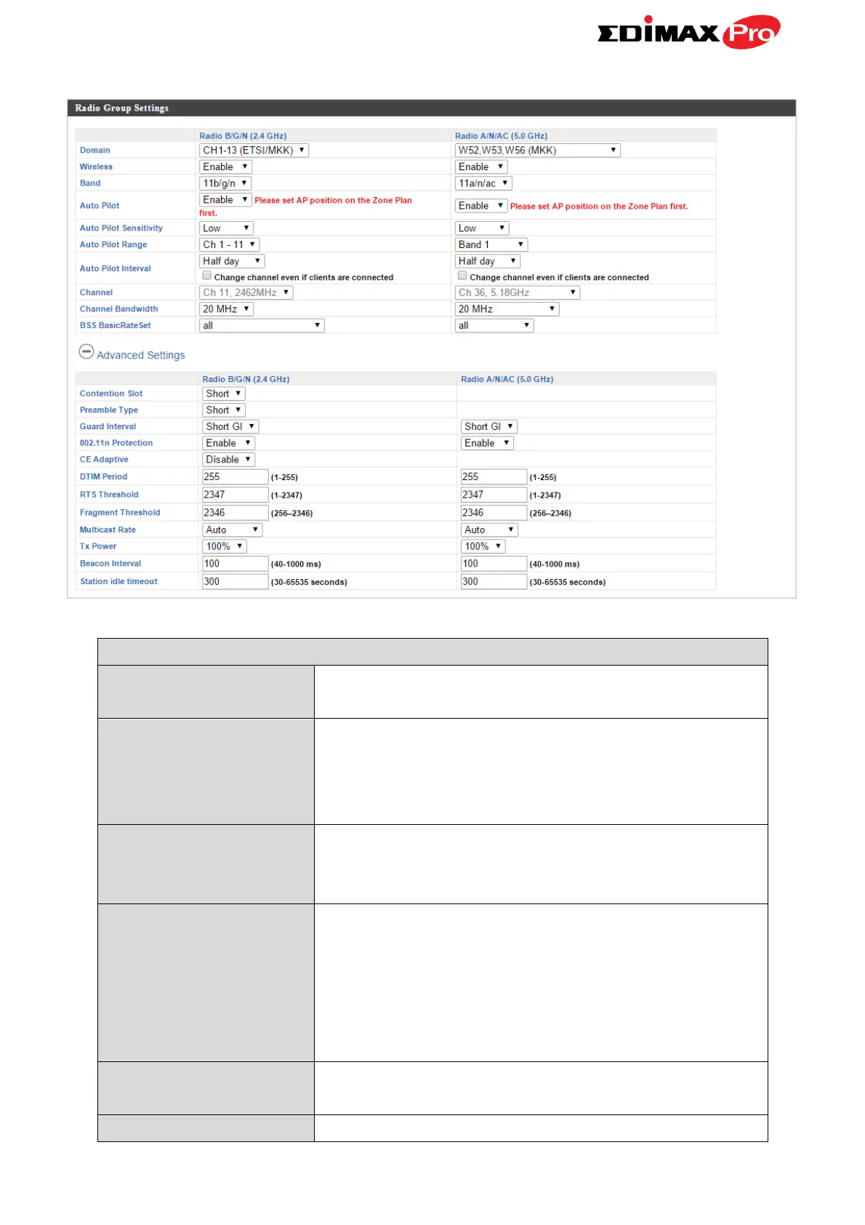The image size is (865, 1225).
Task: Click 5.0 GHz Fragment Threshold field
Action: click(x=494, y=513)
